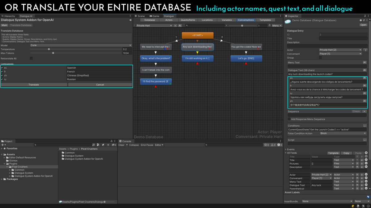Toggle hidden packages eye icon in Project

114,145
